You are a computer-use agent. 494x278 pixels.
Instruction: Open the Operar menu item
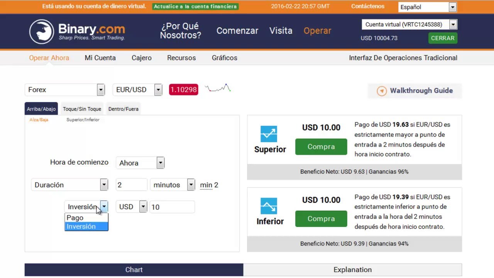click(x=317, y=31)
